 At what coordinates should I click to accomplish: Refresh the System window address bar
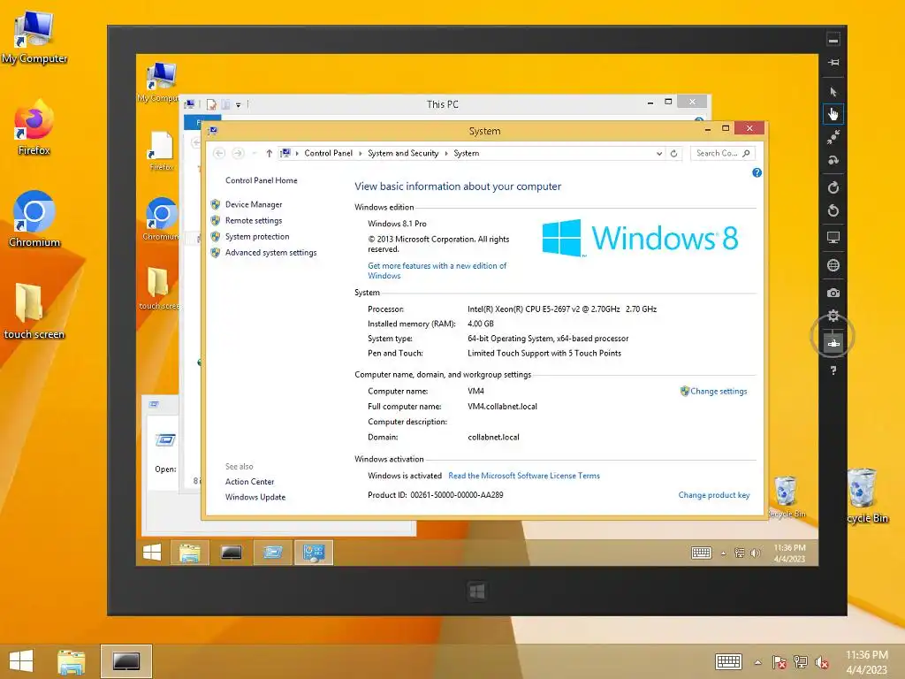[673, 153]
